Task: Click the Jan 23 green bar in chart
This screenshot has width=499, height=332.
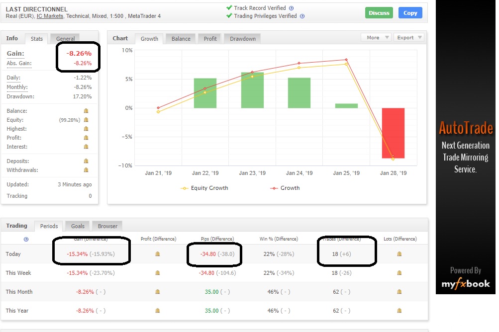Action: (x=252, y=90)
